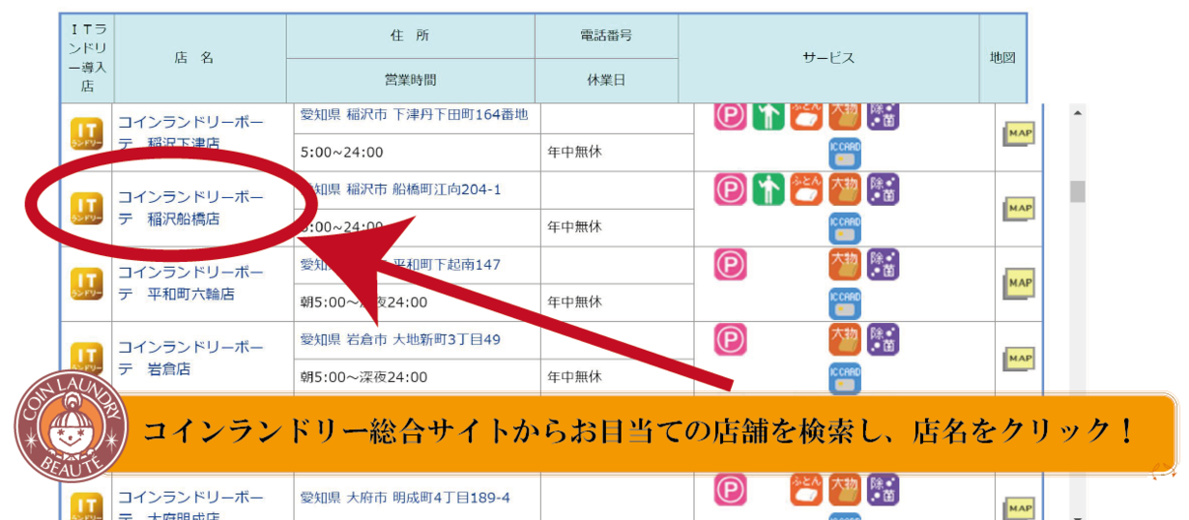Open the MAP icon for 平和町六輪店
1189x520 pixels.
[x=1018, y=283]
